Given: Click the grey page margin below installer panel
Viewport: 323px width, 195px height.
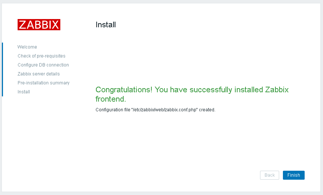Looking at the screenshot, I should [161, 194].
